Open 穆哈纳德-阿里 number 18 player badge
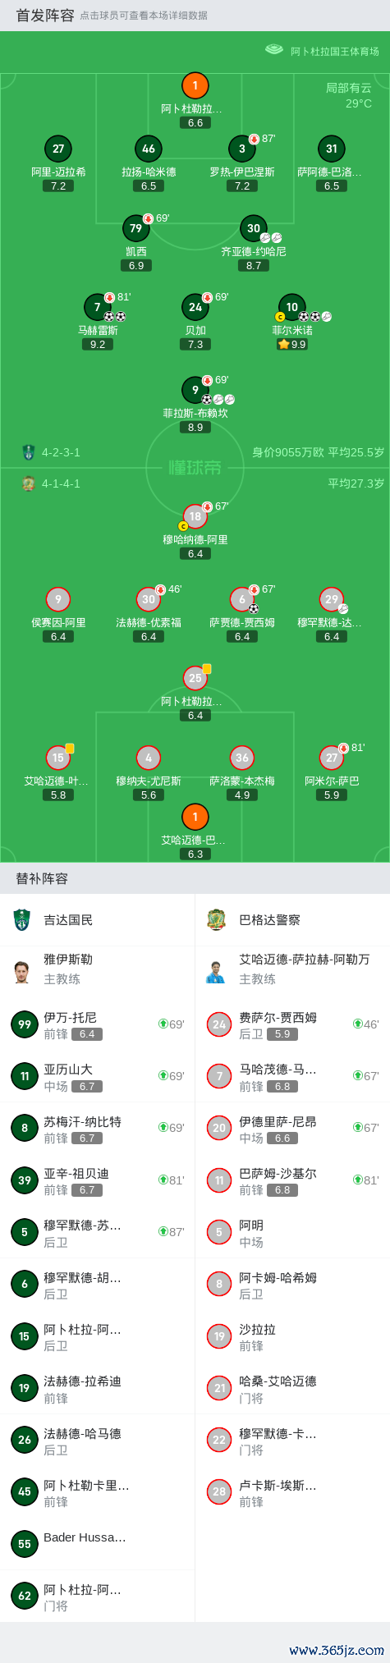390x1663 pixels. [195, 516]
